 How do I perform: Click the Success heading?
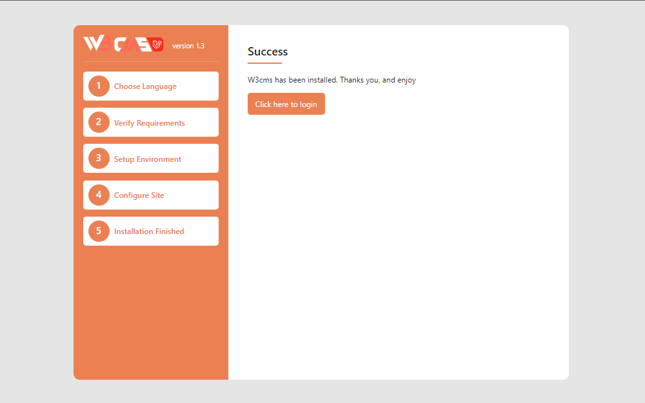(268, 52)
